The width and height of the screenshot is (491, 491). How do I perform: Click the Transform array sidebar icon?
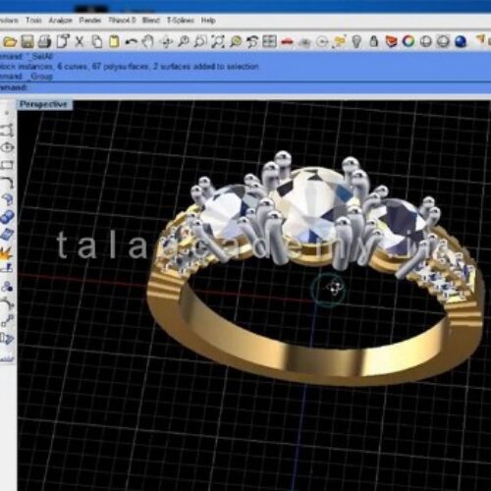7,339
